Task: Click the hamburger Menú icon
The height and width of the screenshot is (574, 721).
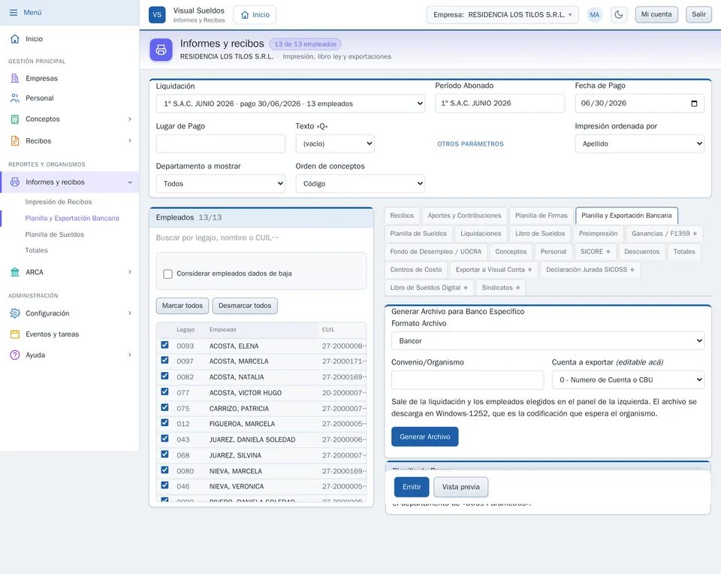Action: (x=14, y=13)
